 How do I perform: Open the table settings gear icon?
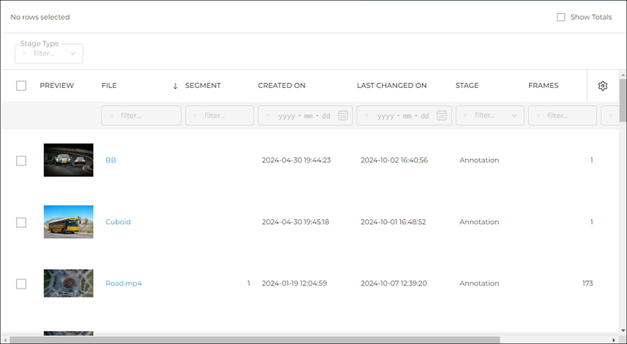point(603,86)
